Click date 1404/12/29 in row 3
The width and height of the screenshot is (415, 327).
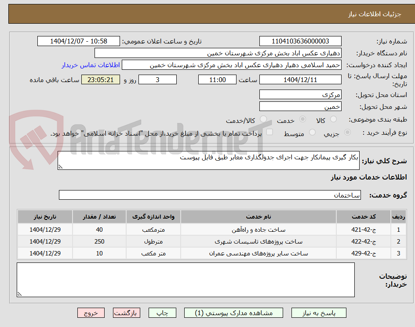[45, 254]
